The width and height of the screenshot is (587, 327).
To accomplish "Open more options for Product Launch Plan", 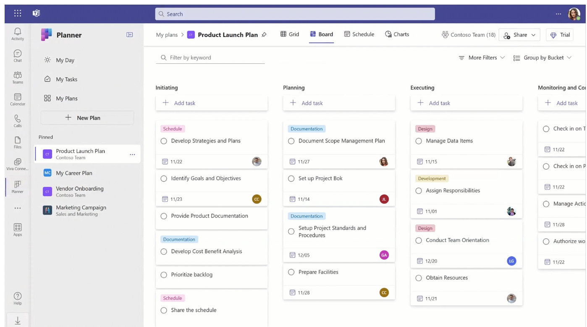I will pos(132,154).
